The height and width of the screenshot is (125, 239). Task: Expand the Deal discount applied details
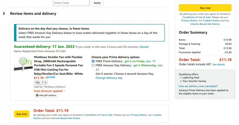[x=49, y=91]
